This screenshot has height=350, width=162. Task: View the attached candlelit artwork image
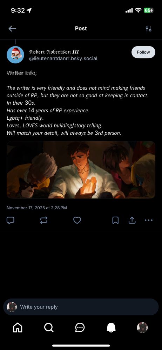point(81,170)
